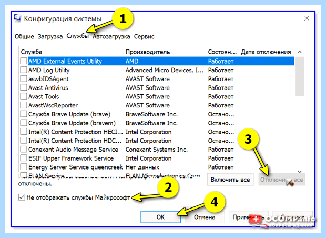Sort by the Производитель column header

pos(148,52)
